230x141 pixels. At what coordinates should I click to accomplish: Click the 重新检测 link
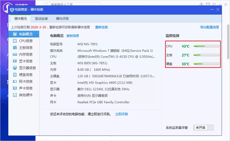point(101,27)
